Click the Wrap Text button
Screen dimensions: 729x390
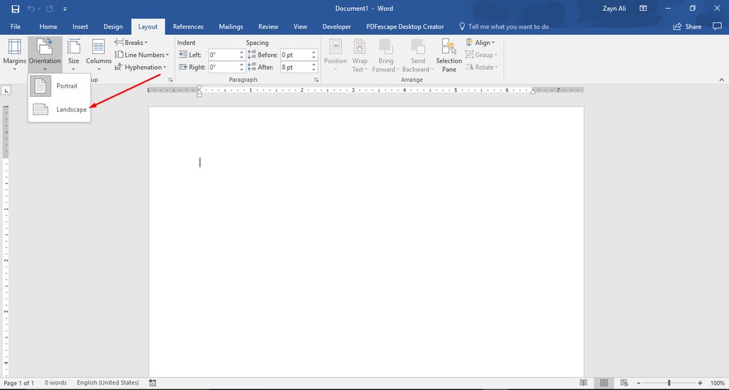pos(360,56)
